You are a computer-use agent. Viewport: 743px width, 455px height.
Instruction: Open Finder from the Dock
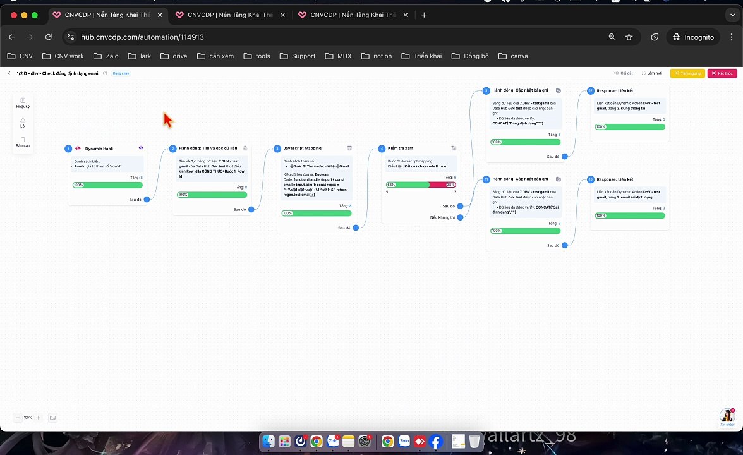268,442
